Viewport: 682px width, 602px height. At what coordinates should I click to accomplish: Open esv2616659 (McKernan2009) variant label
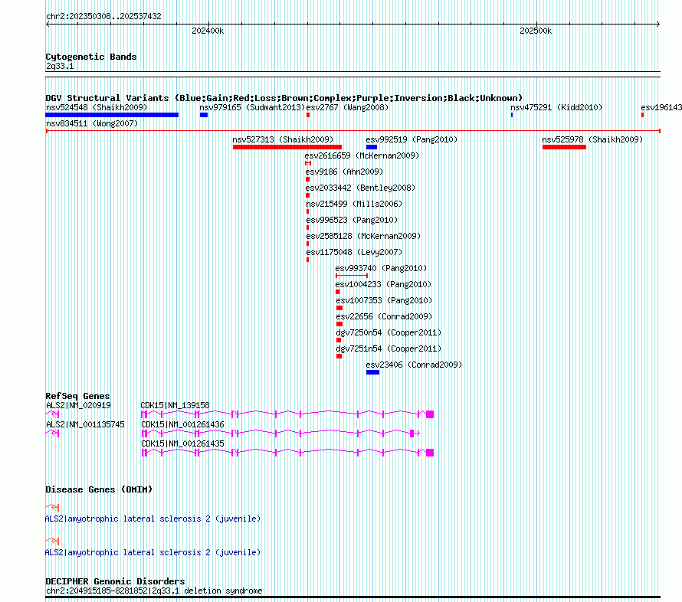click(362, 155)
